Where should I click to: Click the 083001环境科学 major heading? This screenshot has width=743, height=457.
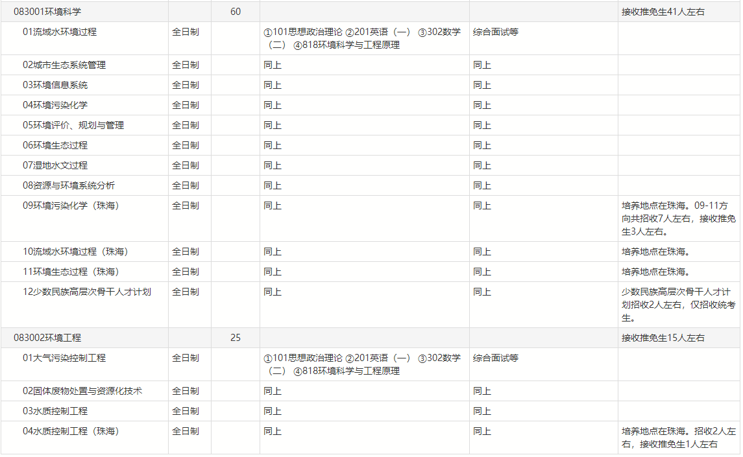(47, 12)
